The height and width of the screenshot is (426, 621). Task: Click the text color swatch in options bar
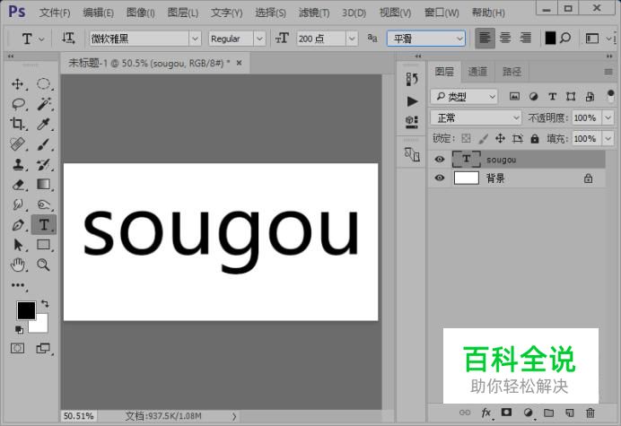551,39
